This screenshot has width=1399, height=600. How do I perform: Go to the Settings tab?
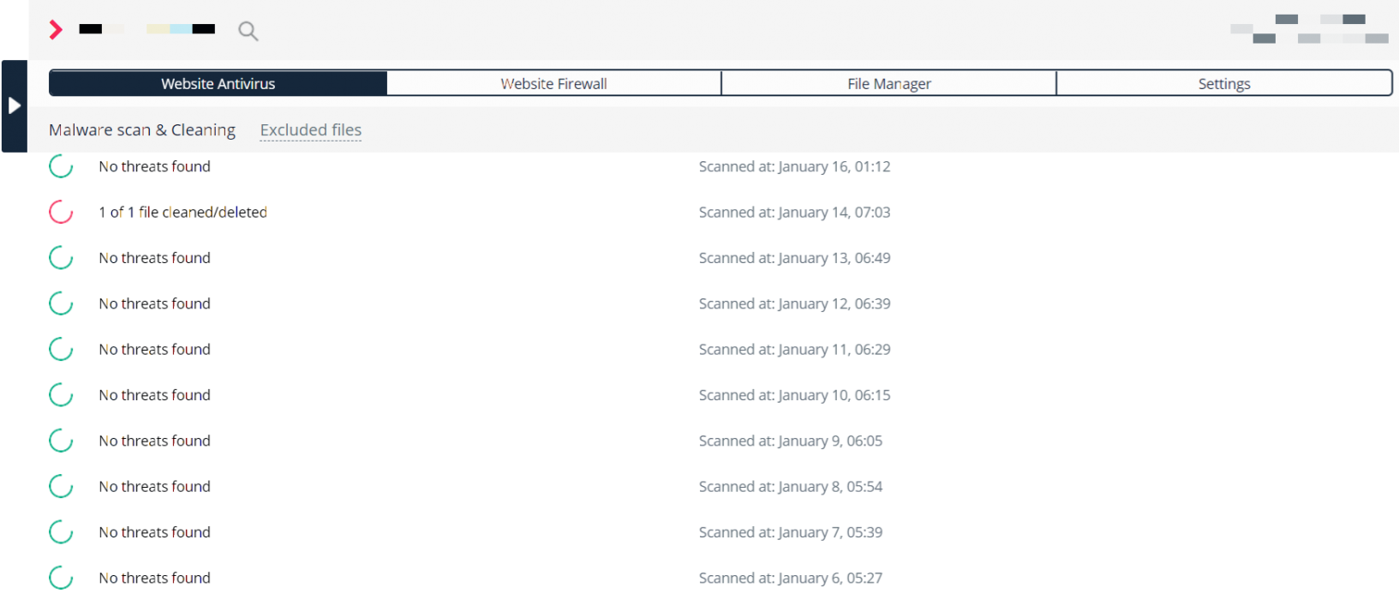click(1224, 83)
